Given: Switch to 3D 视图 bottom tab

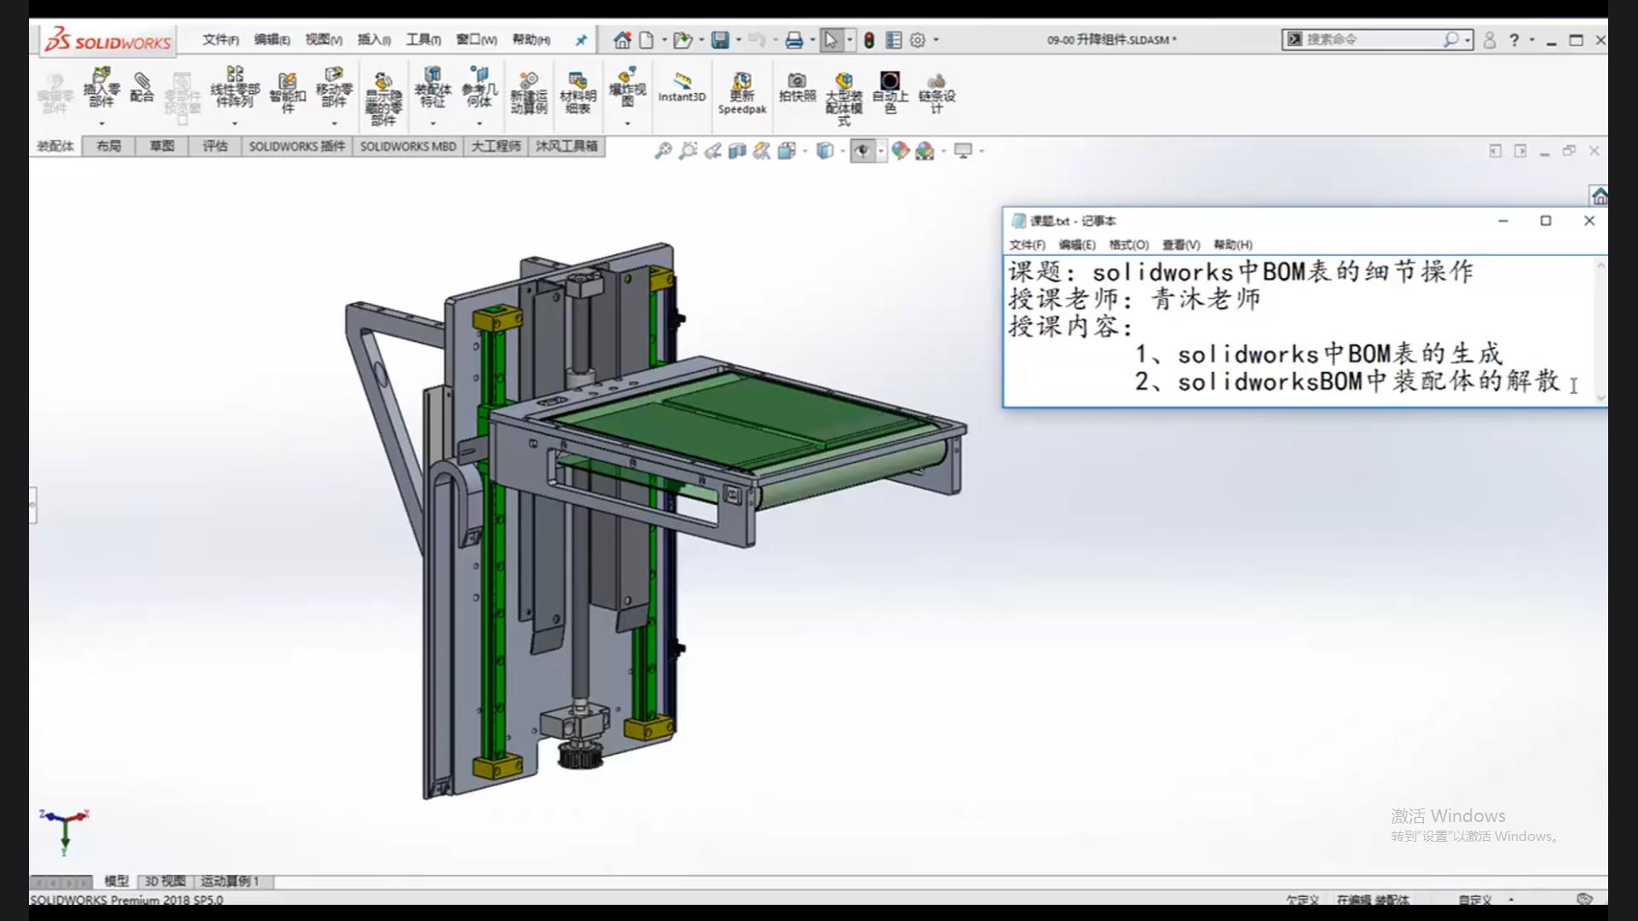Looking at the screenshot, I should [x=165, y=881].
